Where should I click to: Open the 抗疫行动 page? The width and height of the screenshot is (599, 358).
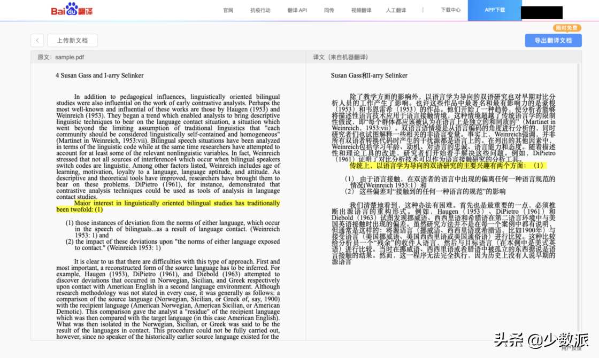coord(260,10)
